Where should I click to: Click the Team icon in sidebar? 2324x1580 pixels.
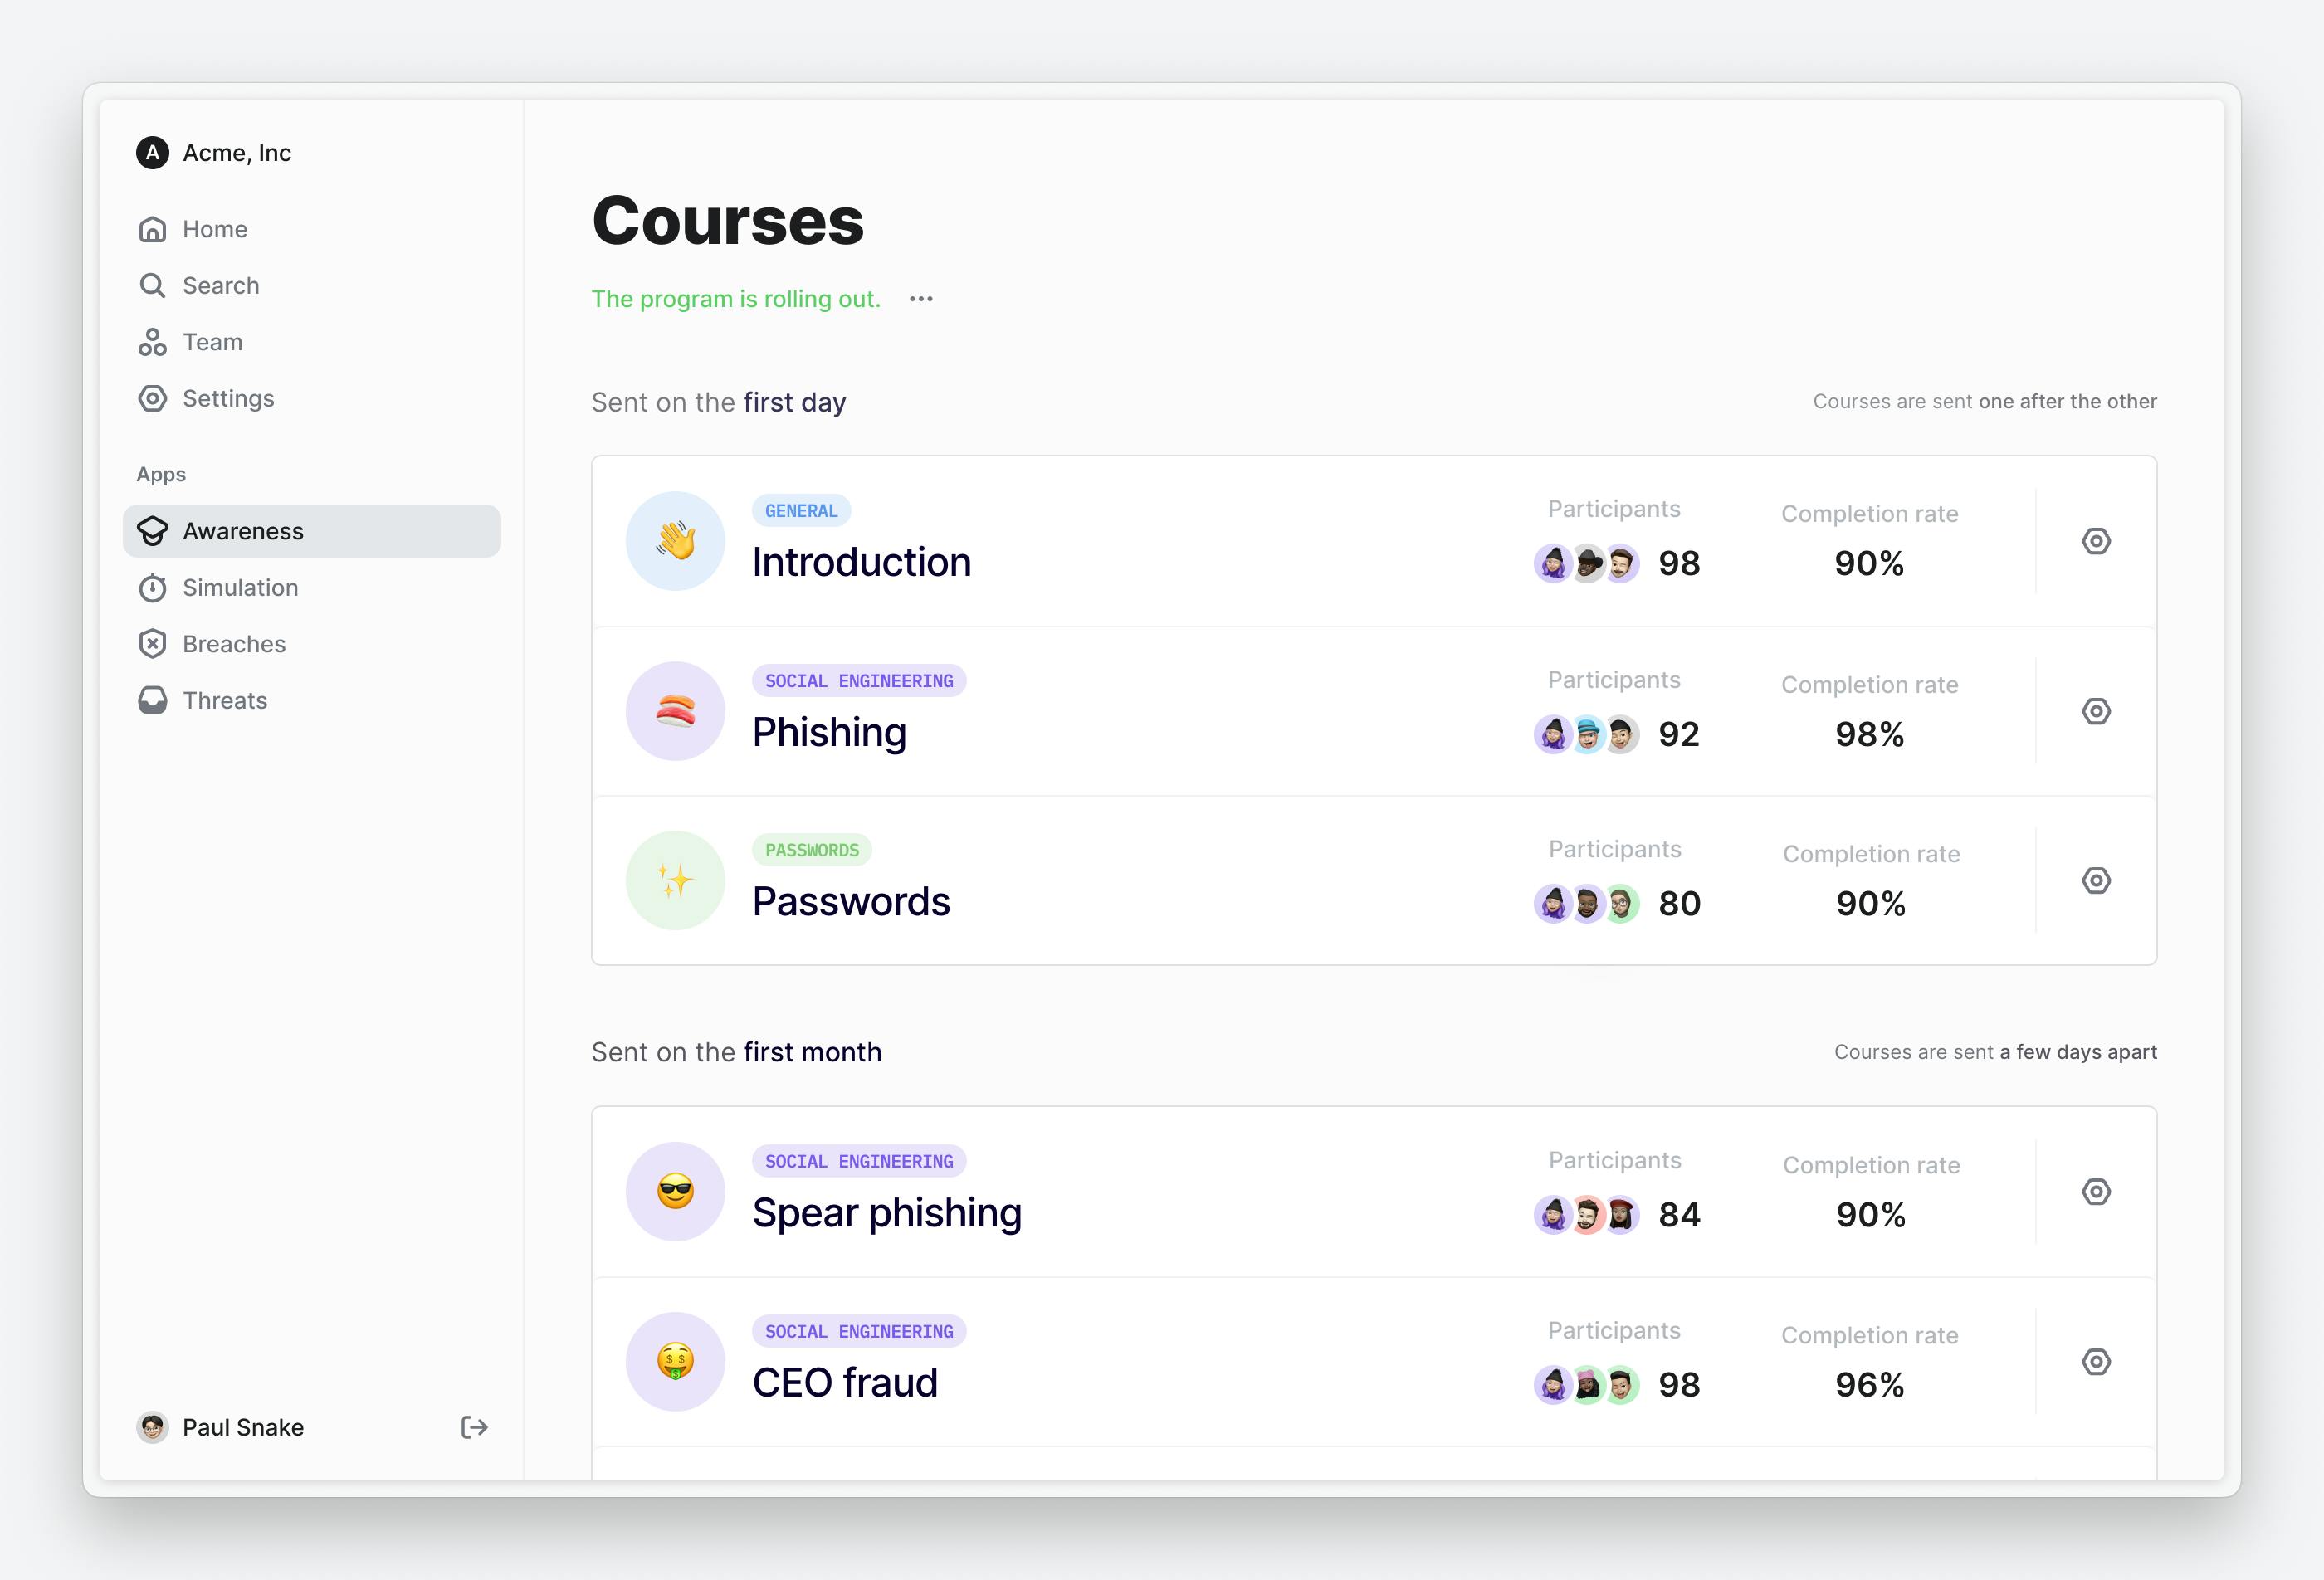[x=154, y=340]
